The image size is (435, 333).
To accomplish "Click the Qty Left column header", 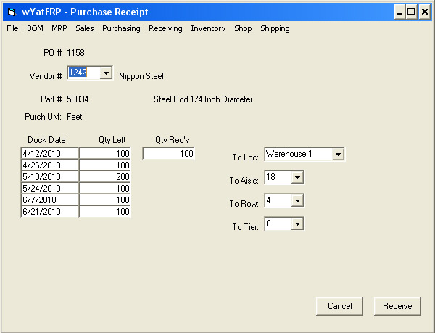I will point(112,140).
